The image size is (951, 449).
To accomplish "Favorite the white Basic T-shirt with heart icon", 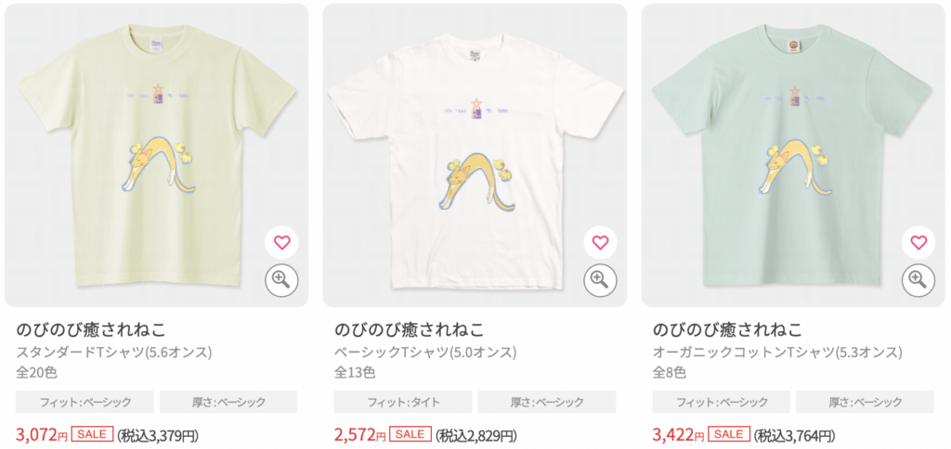I will click(x=601, y=243).
